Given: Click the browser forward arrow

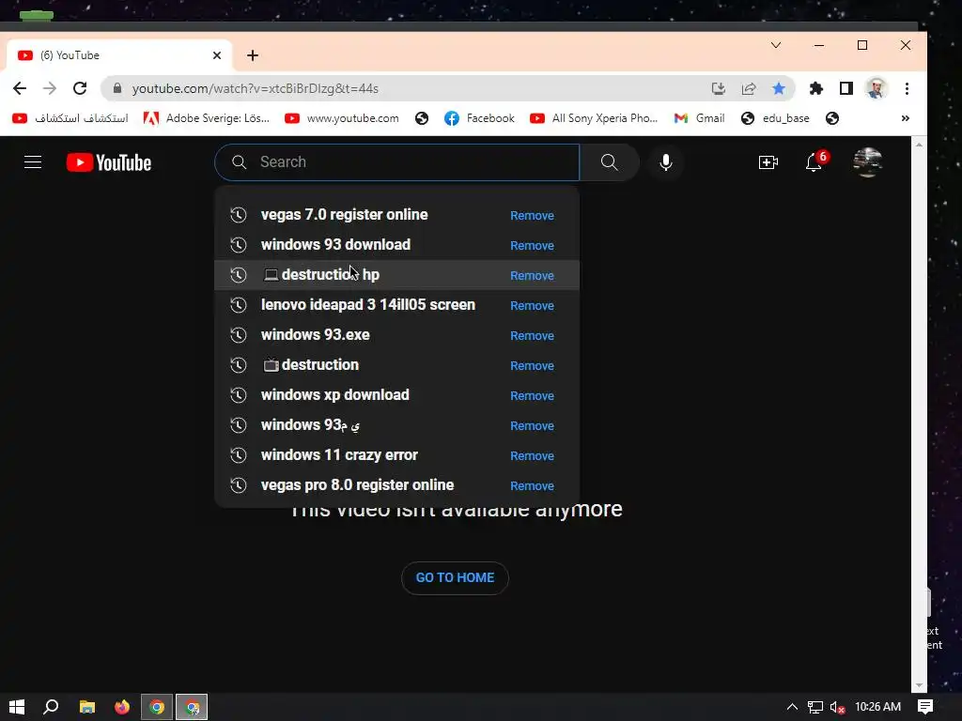Looking at the screenshot, I should pos(50,88).
